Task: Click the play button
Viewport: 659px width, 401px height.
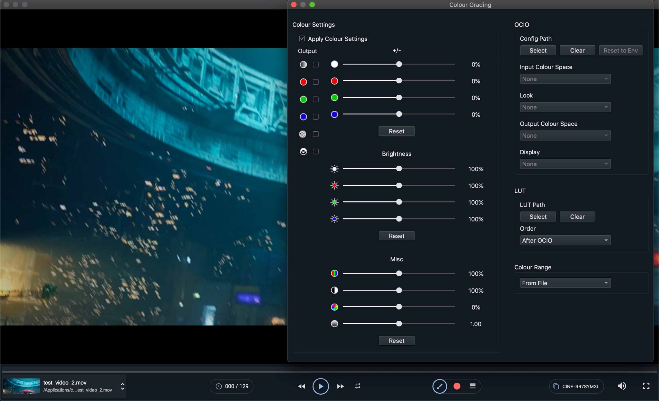Action: click(320, 386)
